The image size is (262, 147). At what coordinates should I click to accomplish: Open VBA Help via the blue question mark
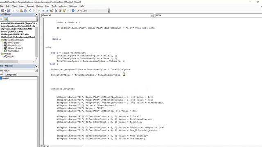[x=73, y=11]
